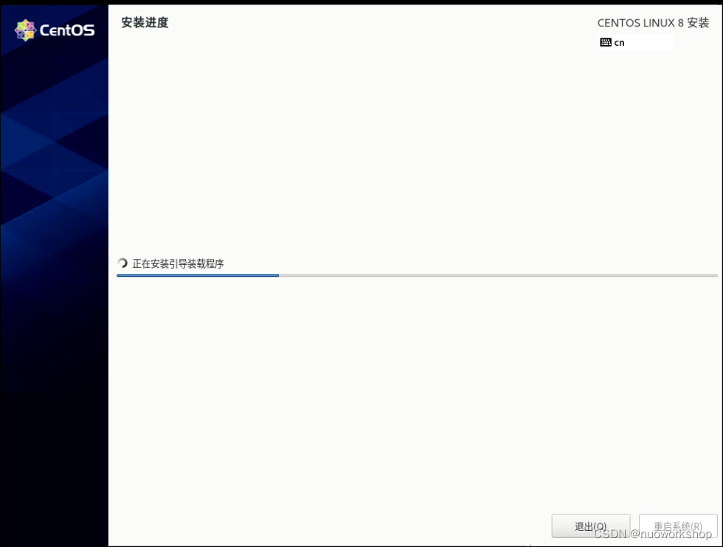Click the 安装进度 heading
Viewport: 723px width, 547px height.
145,23
